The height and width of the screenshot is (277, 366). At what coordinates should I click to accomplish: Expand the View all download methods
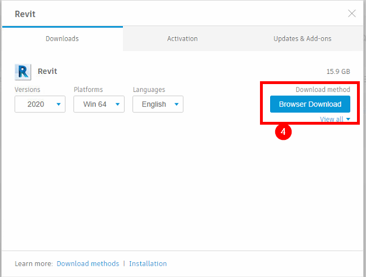335,119
